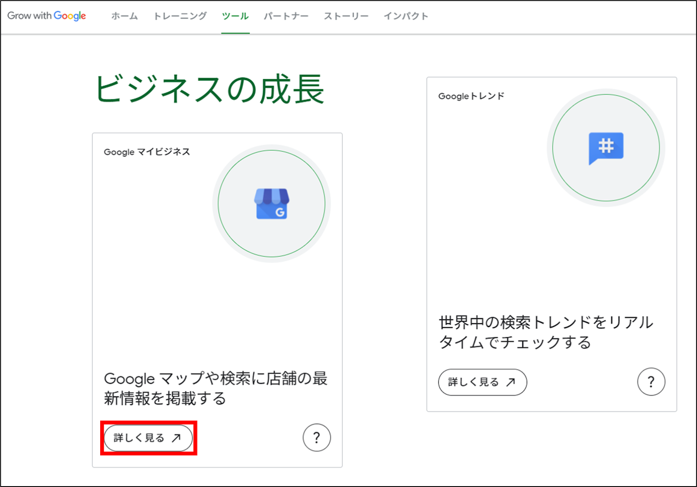The image size is (697, 487).
Task: Click the Google Trends hashtag speech-bubble icon
Action: click(x=606, y=148)
